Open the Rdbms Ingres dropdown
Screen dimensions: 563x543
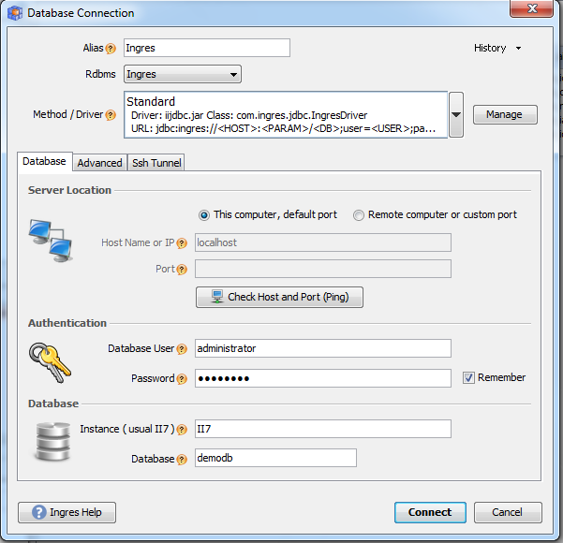click(x=183, y=74)
